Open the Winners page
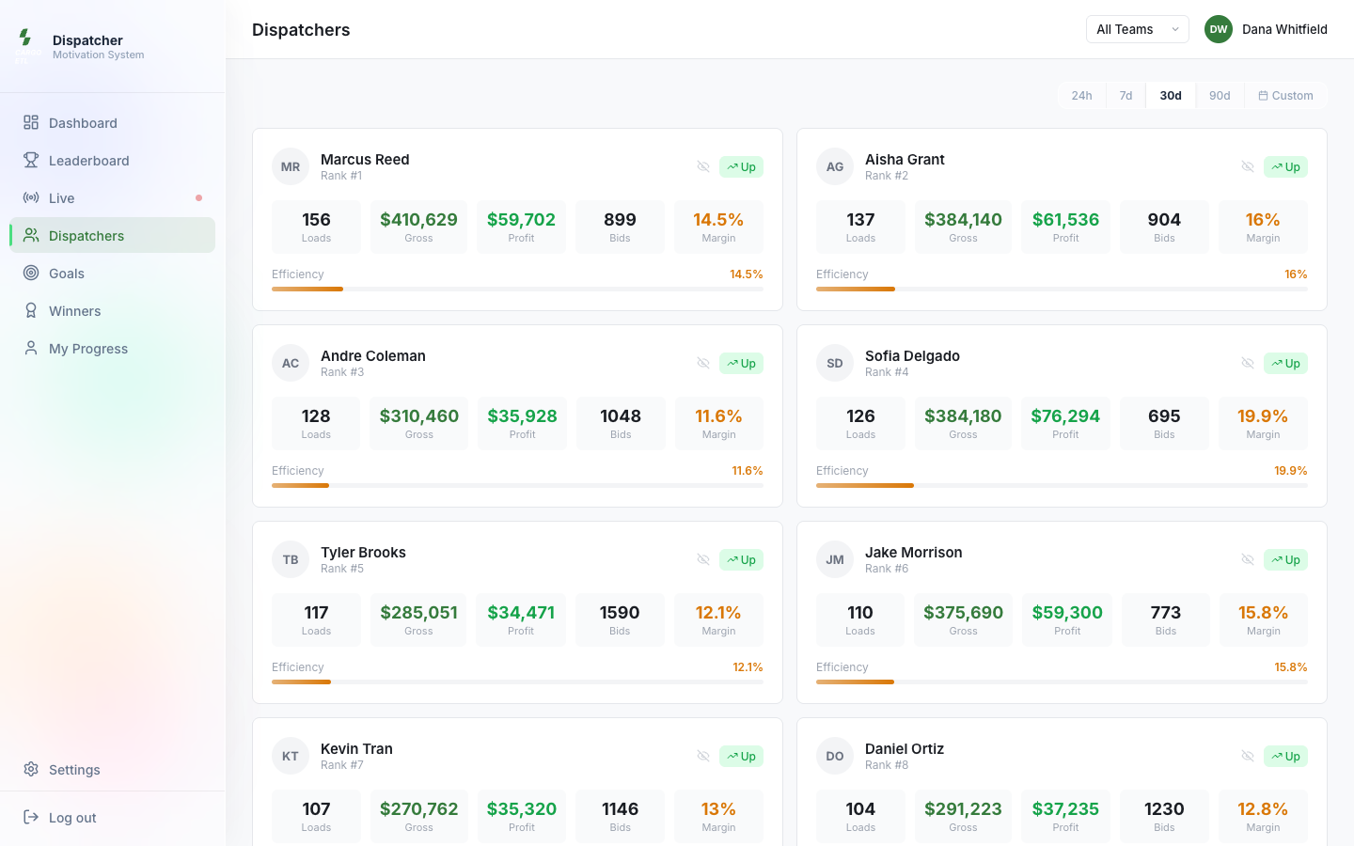Screen dimensions: 1354x846 [x=112, y=310]
